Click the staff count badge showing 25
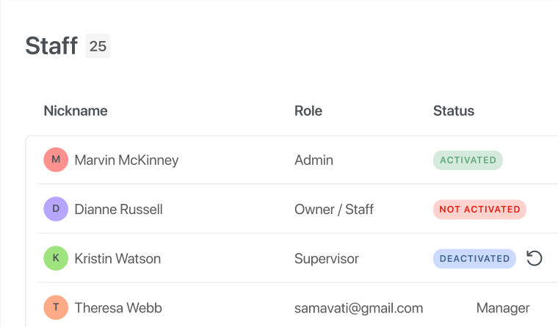558x327 pixels. click(x=98, y=46)
